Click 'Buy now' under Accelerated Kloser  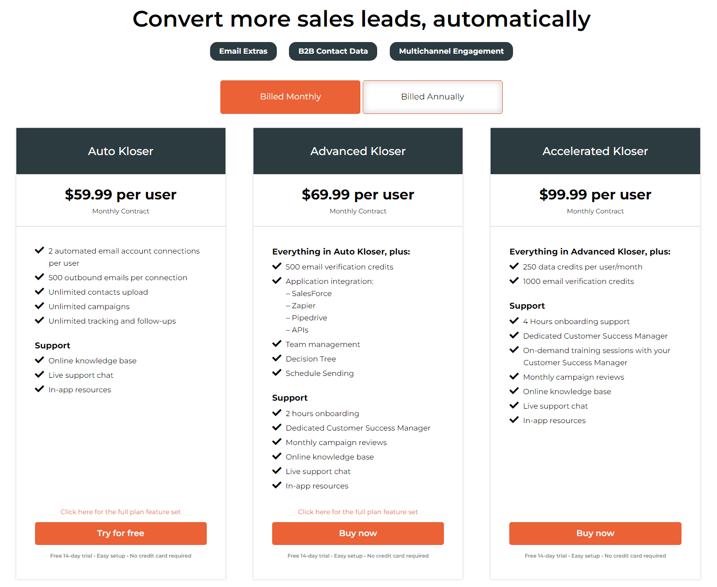[x=595, y=533]
